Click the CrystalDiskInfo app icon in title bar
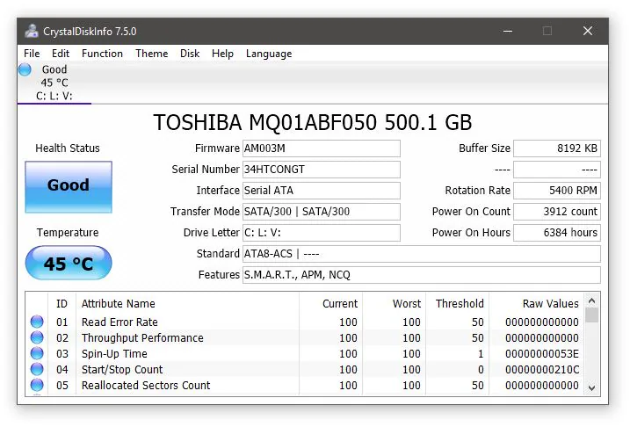 coord(32,31)
